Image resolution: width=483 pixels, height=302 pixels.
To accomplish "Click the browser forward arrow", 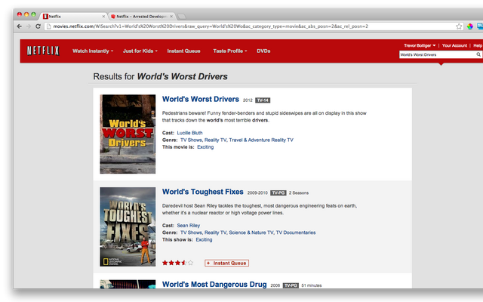I will [29, 26].
